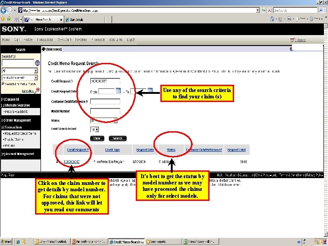The height and width of the screenshot is (246, 328).
Task: Switch to Microsoft Outlook taskbar button
Action: click(51, 242)
